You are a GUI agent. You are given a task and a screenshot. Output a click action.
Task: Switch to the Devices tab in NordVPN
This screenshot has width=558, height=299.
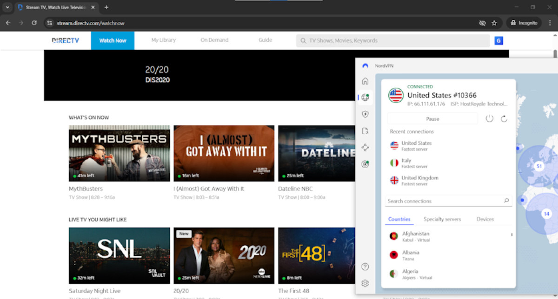coord(485,219)
